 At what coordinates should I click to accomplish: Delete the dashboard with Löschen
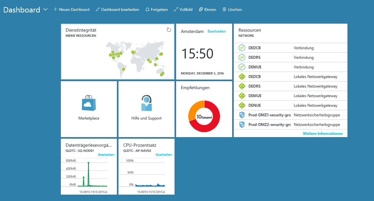pyautogui.click(x=232, y=10)
